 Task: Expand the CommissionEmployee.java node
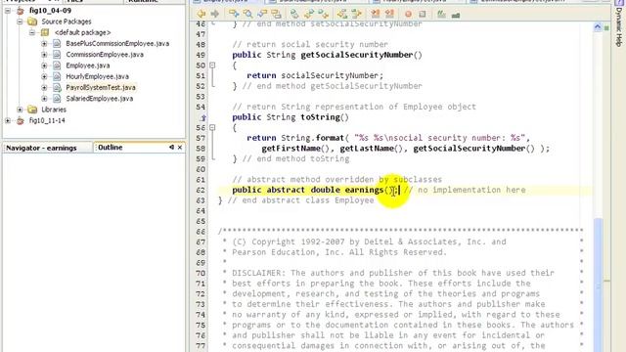(x=44, y=55)
